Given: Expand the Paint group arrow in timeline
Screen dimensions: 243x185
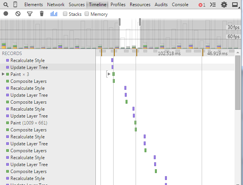Looking at the screenshot, I should (x=109, y=74).
